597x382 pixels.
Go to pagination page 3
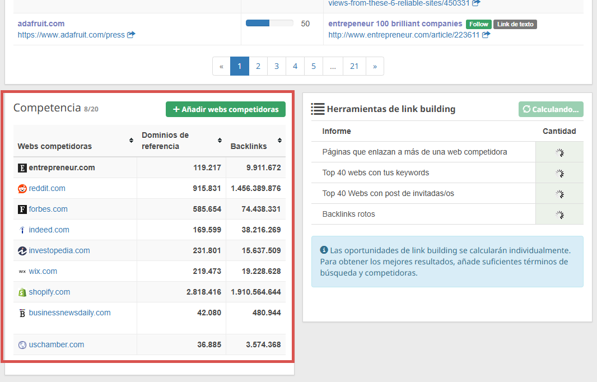(x=277, y=66)
